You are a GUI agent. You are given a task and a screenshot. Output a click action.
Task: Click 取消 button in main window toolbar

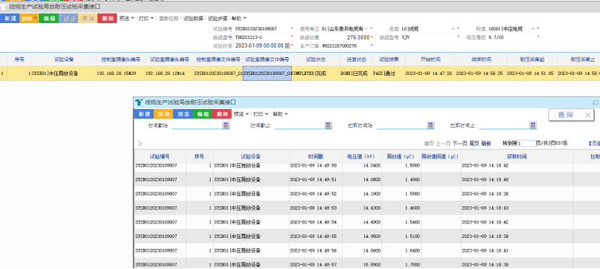point(88,18)
